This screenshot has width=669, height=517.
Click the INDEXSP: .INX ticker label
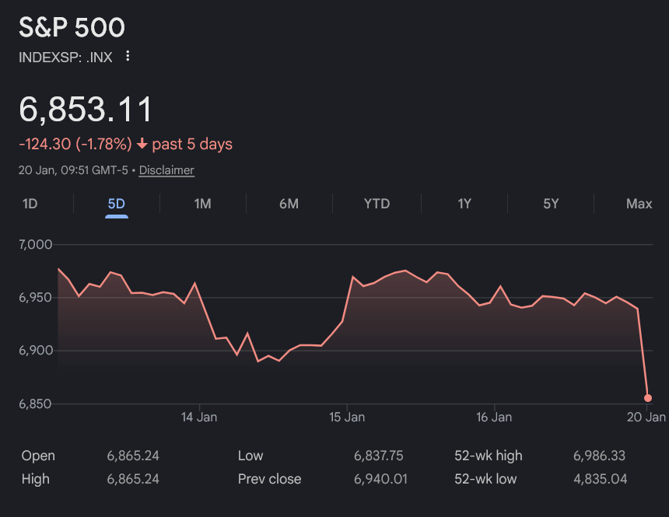point(65,58)
